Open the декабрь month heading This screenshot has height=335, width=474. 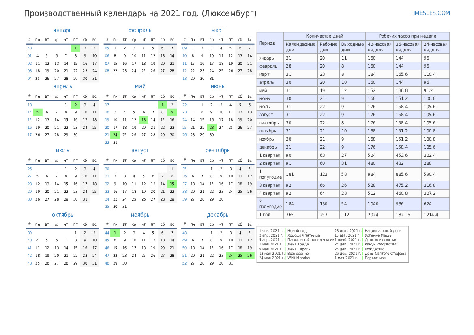pyautogui.click(x=218, y=215)
